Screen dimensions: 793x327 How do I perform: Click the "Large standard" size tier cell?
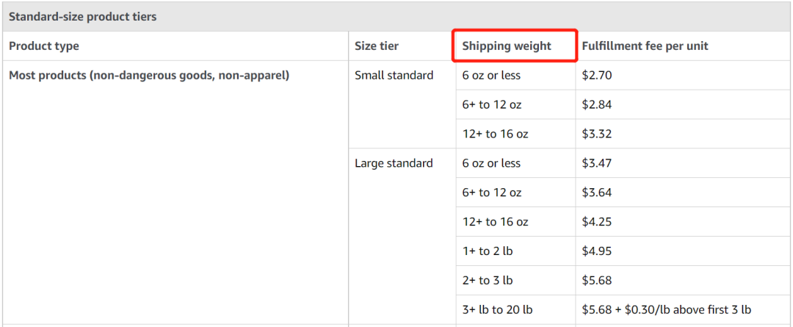point(394,163)
